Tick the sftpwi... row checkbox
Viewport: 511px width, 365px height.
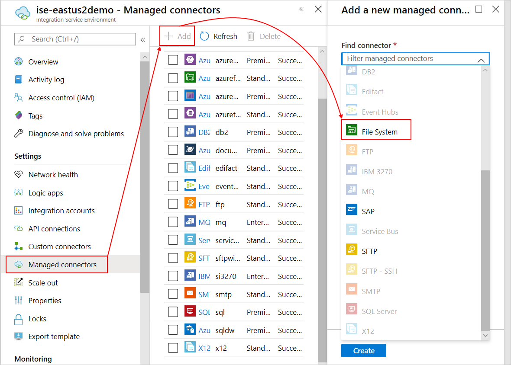point(173,258)
